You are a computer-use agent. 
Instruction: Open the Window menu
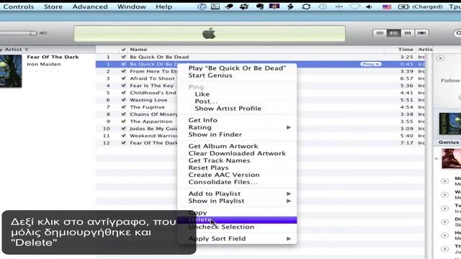[x=131, y=6]
